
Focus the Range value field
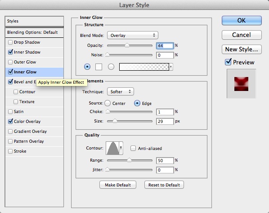(165, 161)
